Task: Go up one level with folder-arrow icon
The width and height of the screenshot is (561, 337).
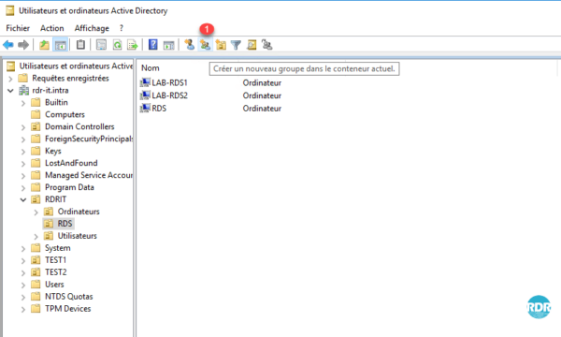Action: point(44,45)
